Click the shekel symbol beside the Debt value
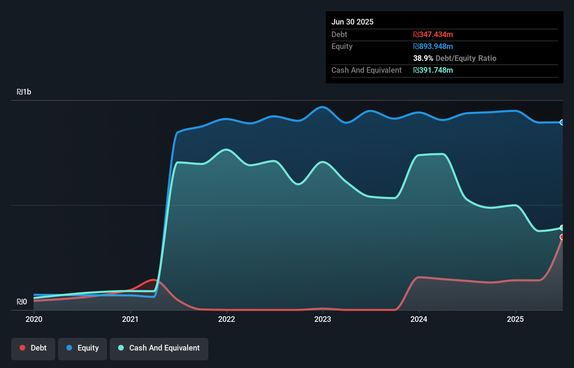The height and width of the screenshot is (368, 574). (416, 34)
